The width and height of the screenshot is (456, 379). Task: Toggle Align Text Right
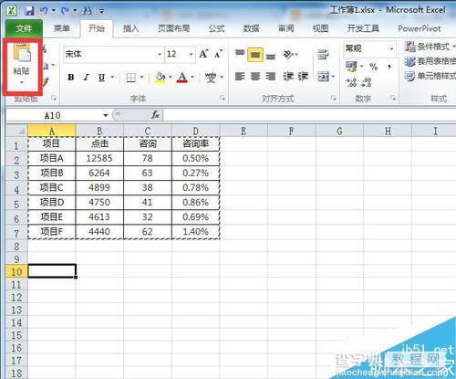click(270, 76)
